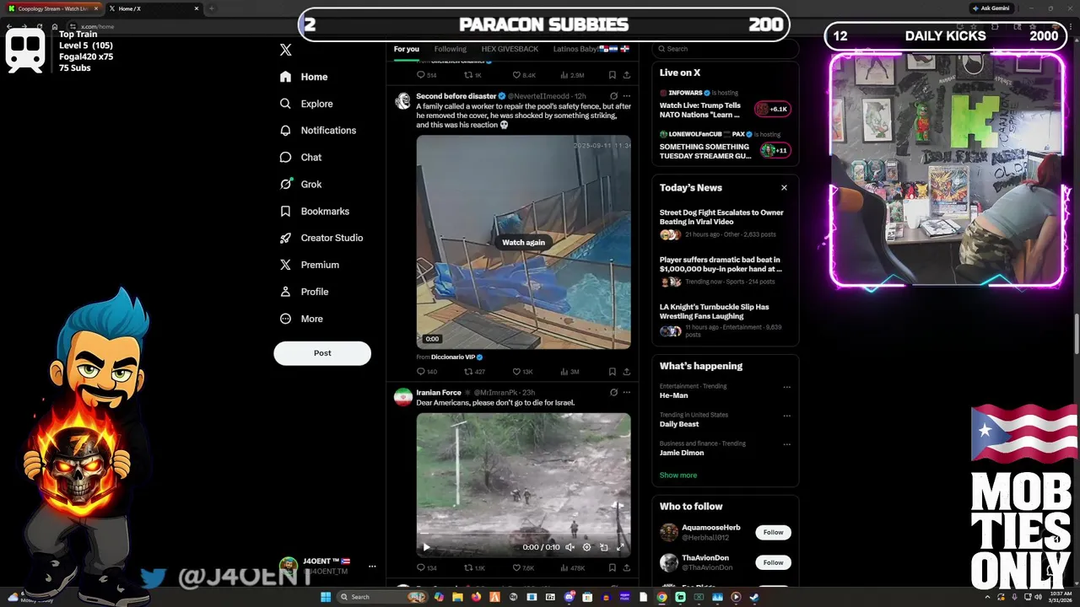Click Ask Gemini in browser title bar
1080x607 pixels.
click(991, 8)
